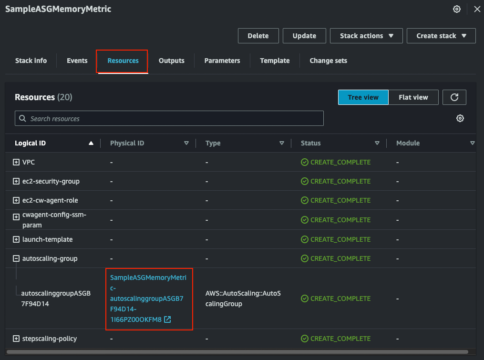Click AWS::AutoScaling::AutoScalingGroup type text
This screenshot has height=360, width=484.
click(243, 298)
